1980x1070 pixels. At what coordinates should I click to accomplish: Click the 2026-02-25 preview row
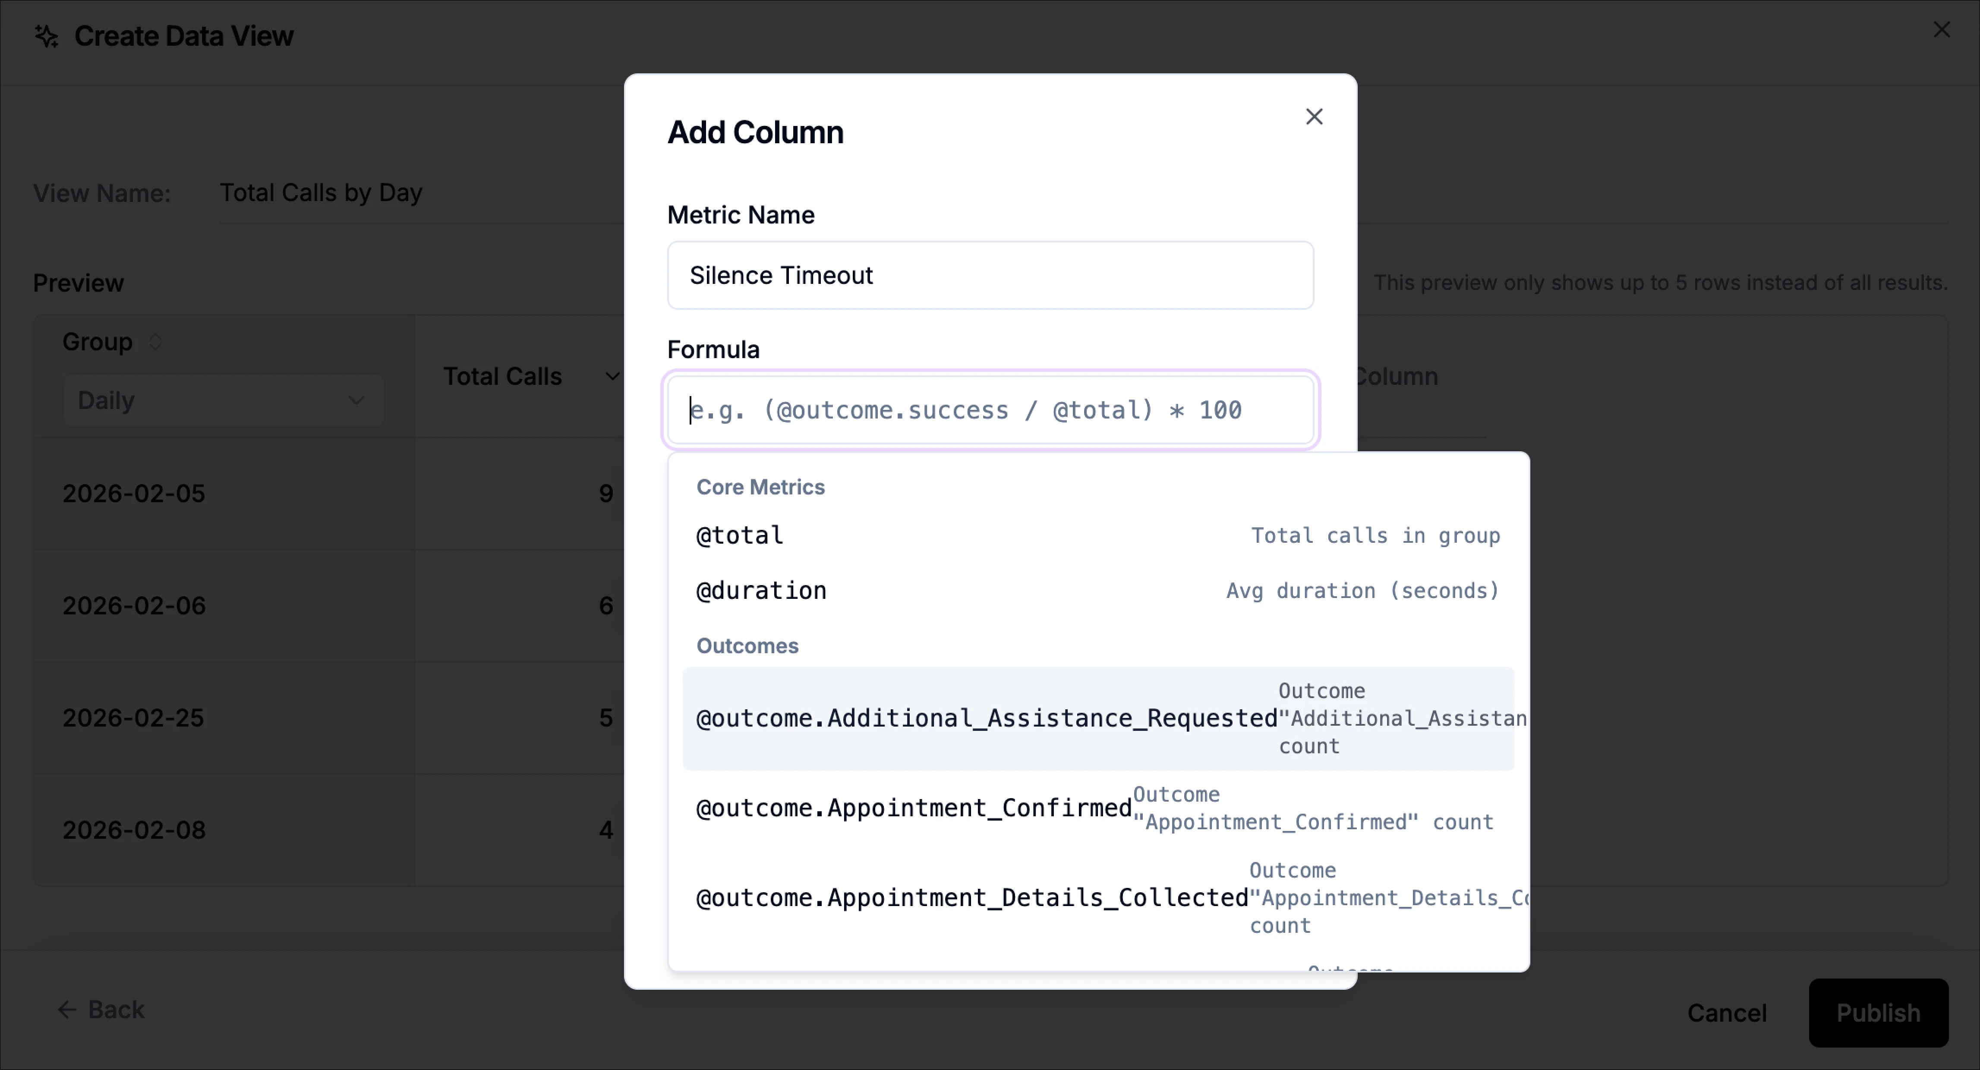point(134,718)
